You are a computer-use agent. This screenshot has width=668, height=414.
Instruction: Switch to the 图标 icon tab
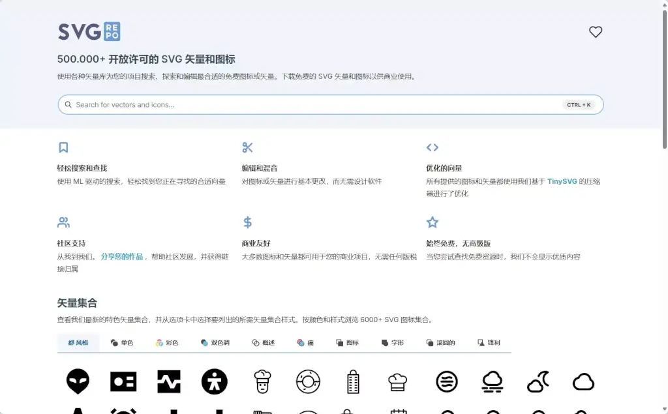click(348, 342)
